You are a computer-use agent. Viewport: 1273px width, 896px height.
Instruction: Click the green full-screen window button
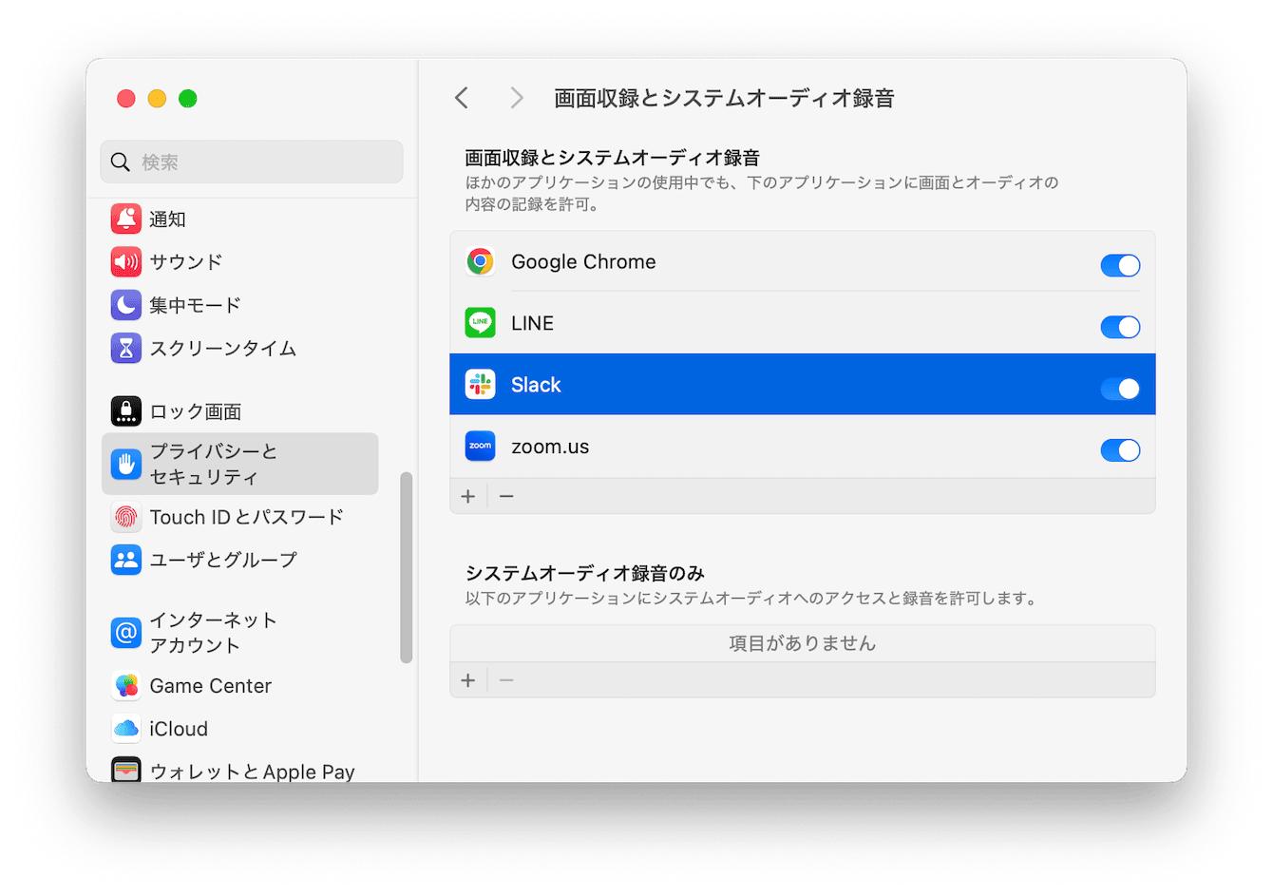coord(188,99)
